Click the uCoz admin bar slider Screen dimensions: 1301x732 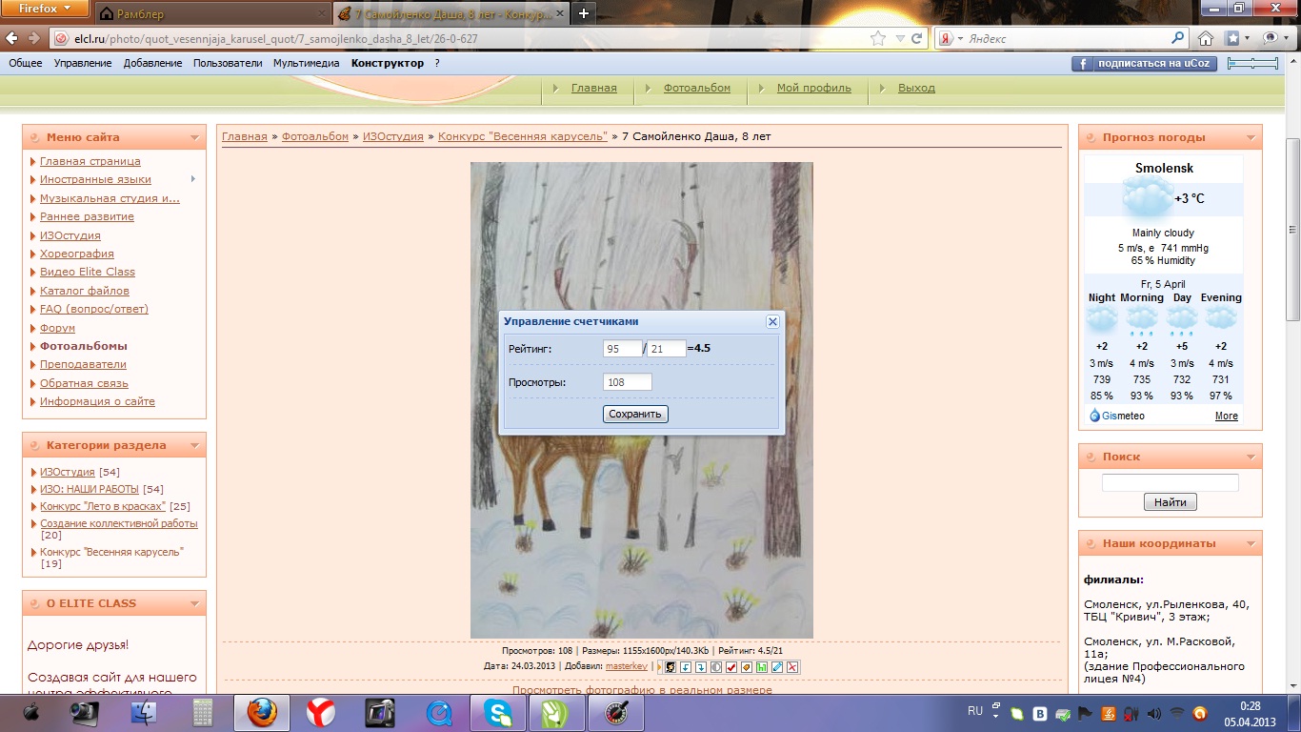1252,64
